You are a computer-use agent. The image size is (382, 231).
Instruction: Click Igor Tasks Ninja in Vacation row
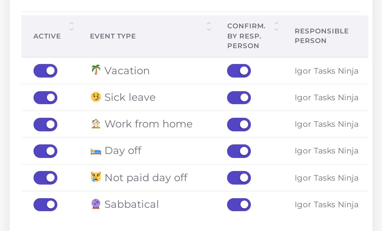pos(326,71)
